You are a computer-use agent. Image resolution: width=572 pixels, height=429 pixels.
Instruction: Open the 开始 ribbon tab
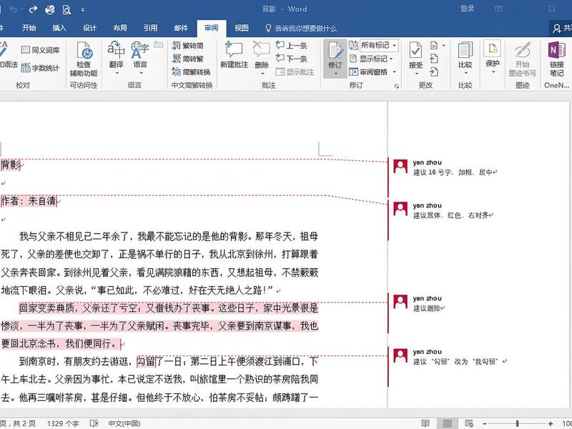[29, 28]
